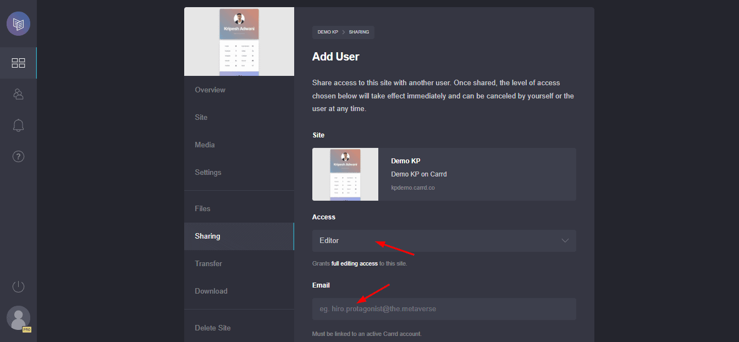Select Files in the side menu
Viewport: 739px width, 342px height.
coord(202,209)
